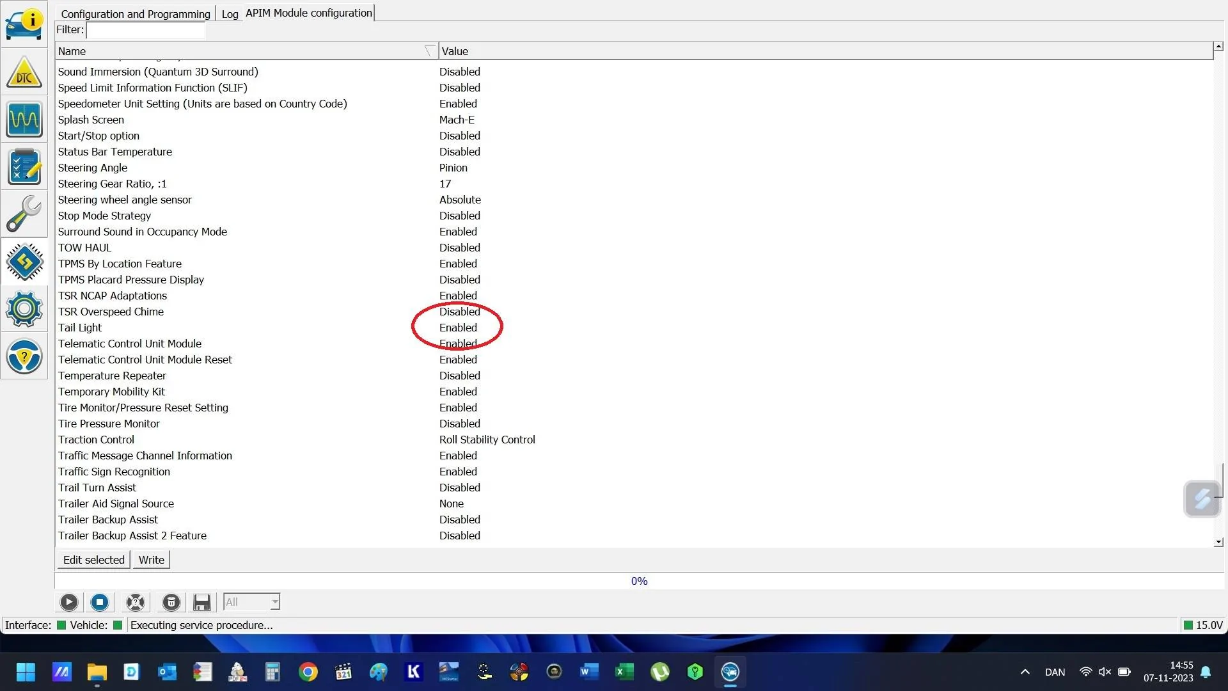
Task: Click the scrollbar down arrow of the list
Action: 1218,542
